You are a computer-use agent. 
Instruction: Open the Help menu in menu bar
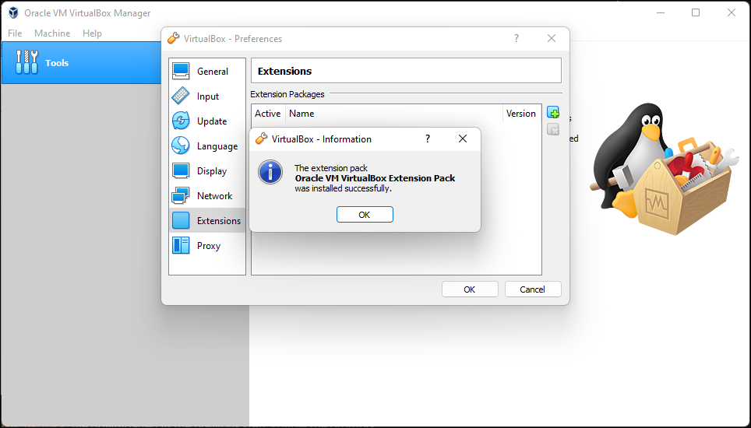[92, 33]
